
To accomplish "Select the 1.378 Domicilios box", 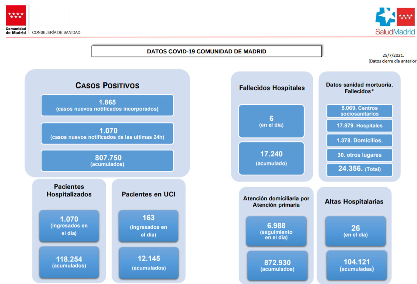I will tap(359, 140).
